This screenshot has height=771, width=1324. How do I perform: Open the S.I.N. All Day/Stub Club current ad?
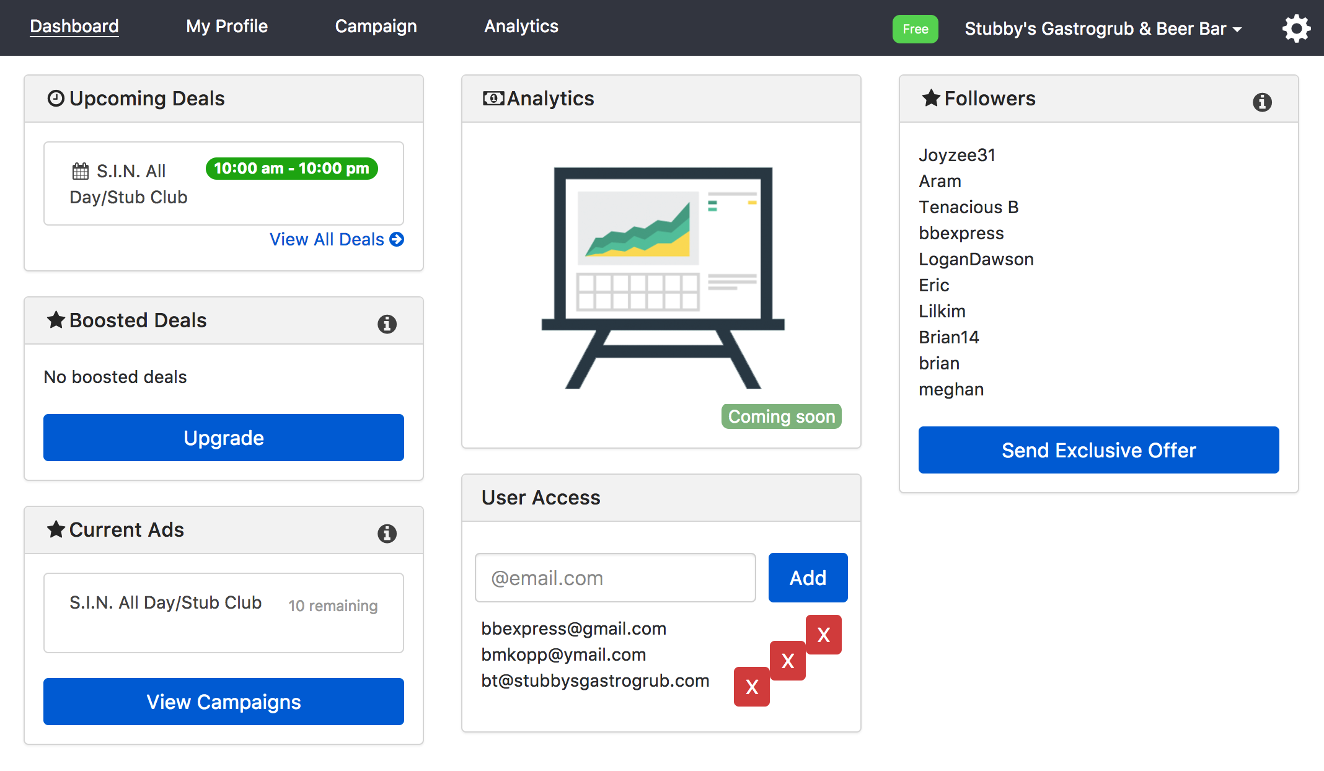click(224, 612)
